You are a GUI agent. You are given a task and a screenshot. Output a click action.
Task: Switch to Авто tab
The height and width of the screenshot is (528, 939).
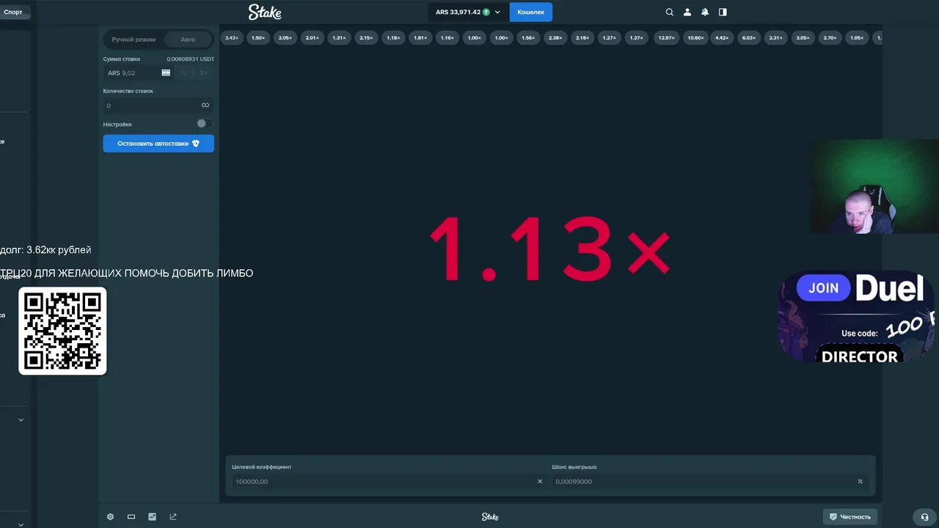pos(188,39)
